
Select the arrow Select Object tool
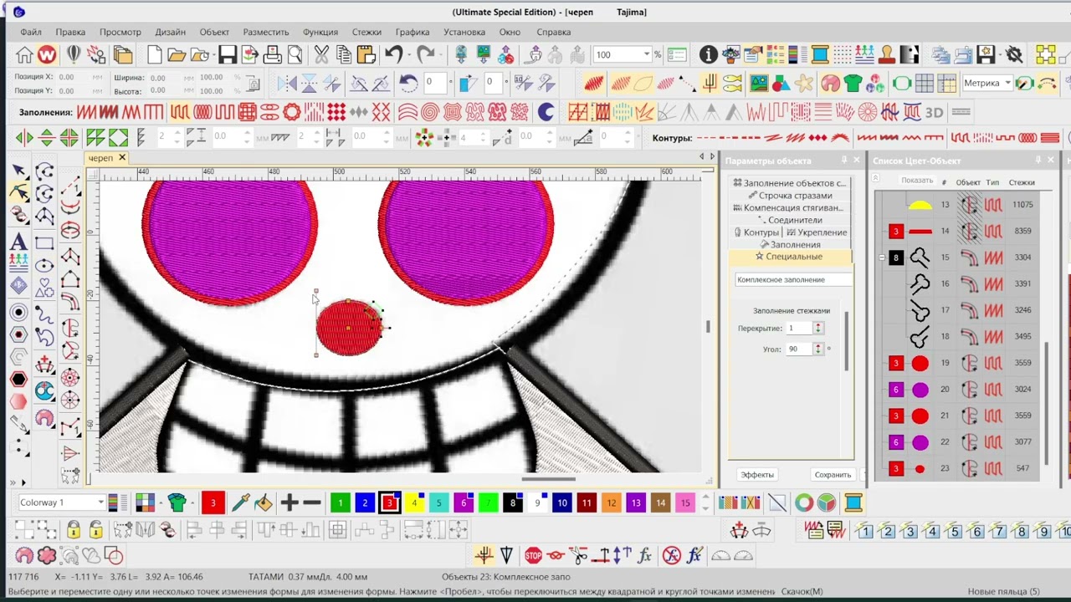[18, 171]
